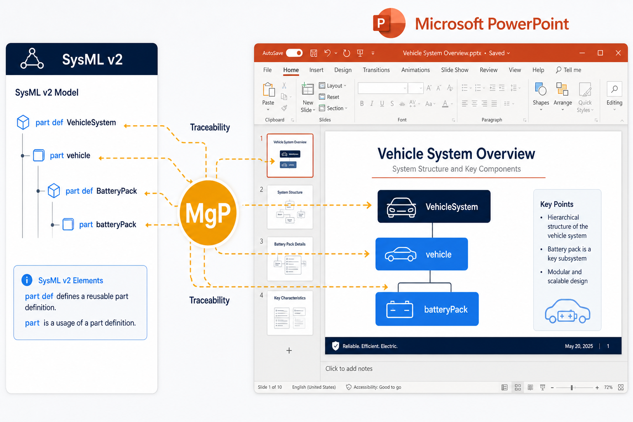
Task: Click the Underline formatting icon
Action: pos(382,103)
